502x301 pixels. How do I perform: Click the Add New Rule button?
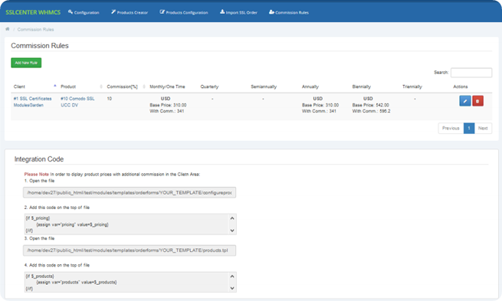(26, 63)
